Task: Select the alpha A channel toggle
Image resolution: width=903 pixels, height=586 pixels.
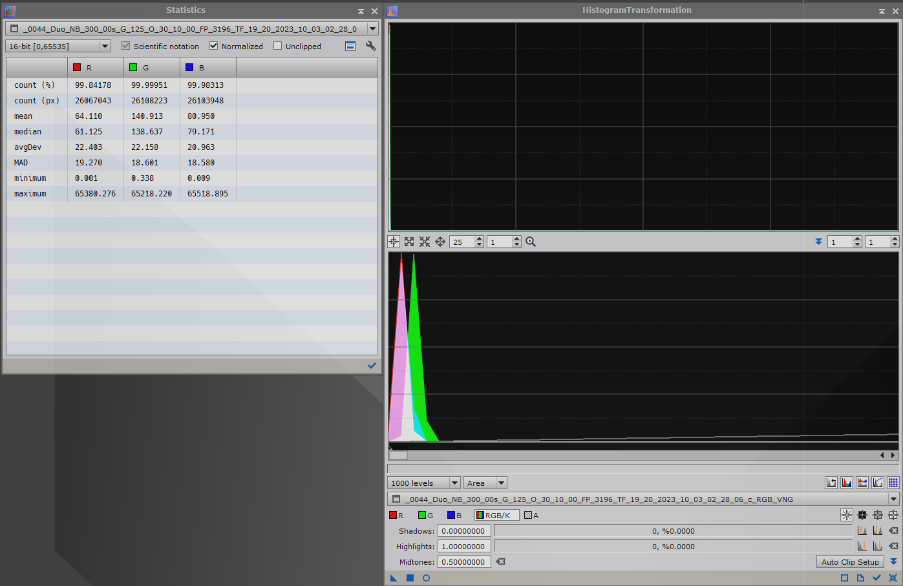Action: coord(531,515)
